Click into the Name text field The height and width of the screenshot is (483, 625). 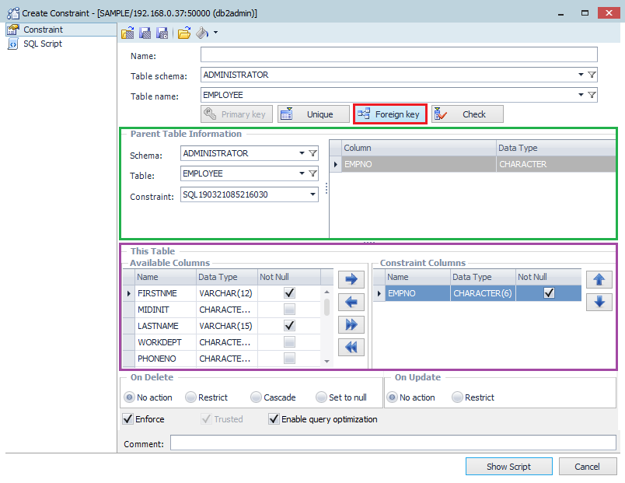(399, 54)
